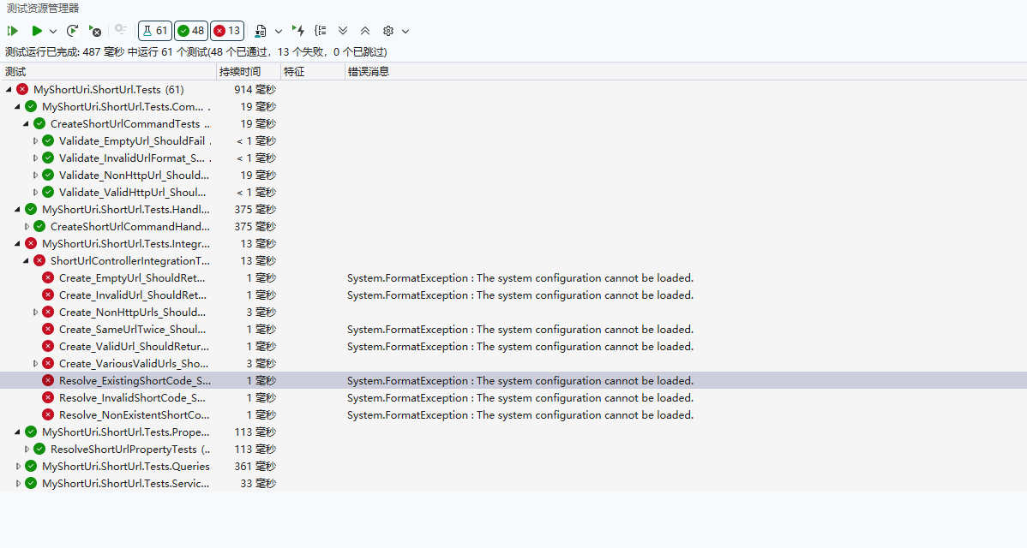
Task: Click the Run All Tests icon
Action: coord(13,31)
